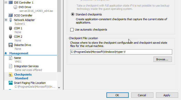Click the 'Standard checkpoints' label text
The width and height of the screenshot is (181, 100).
89,14
